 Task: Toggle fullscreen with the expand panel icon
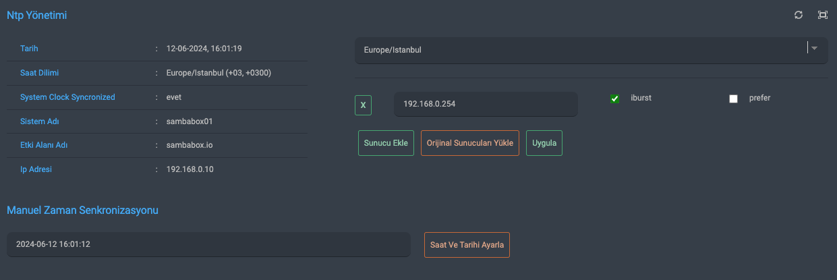coord(823,15)
